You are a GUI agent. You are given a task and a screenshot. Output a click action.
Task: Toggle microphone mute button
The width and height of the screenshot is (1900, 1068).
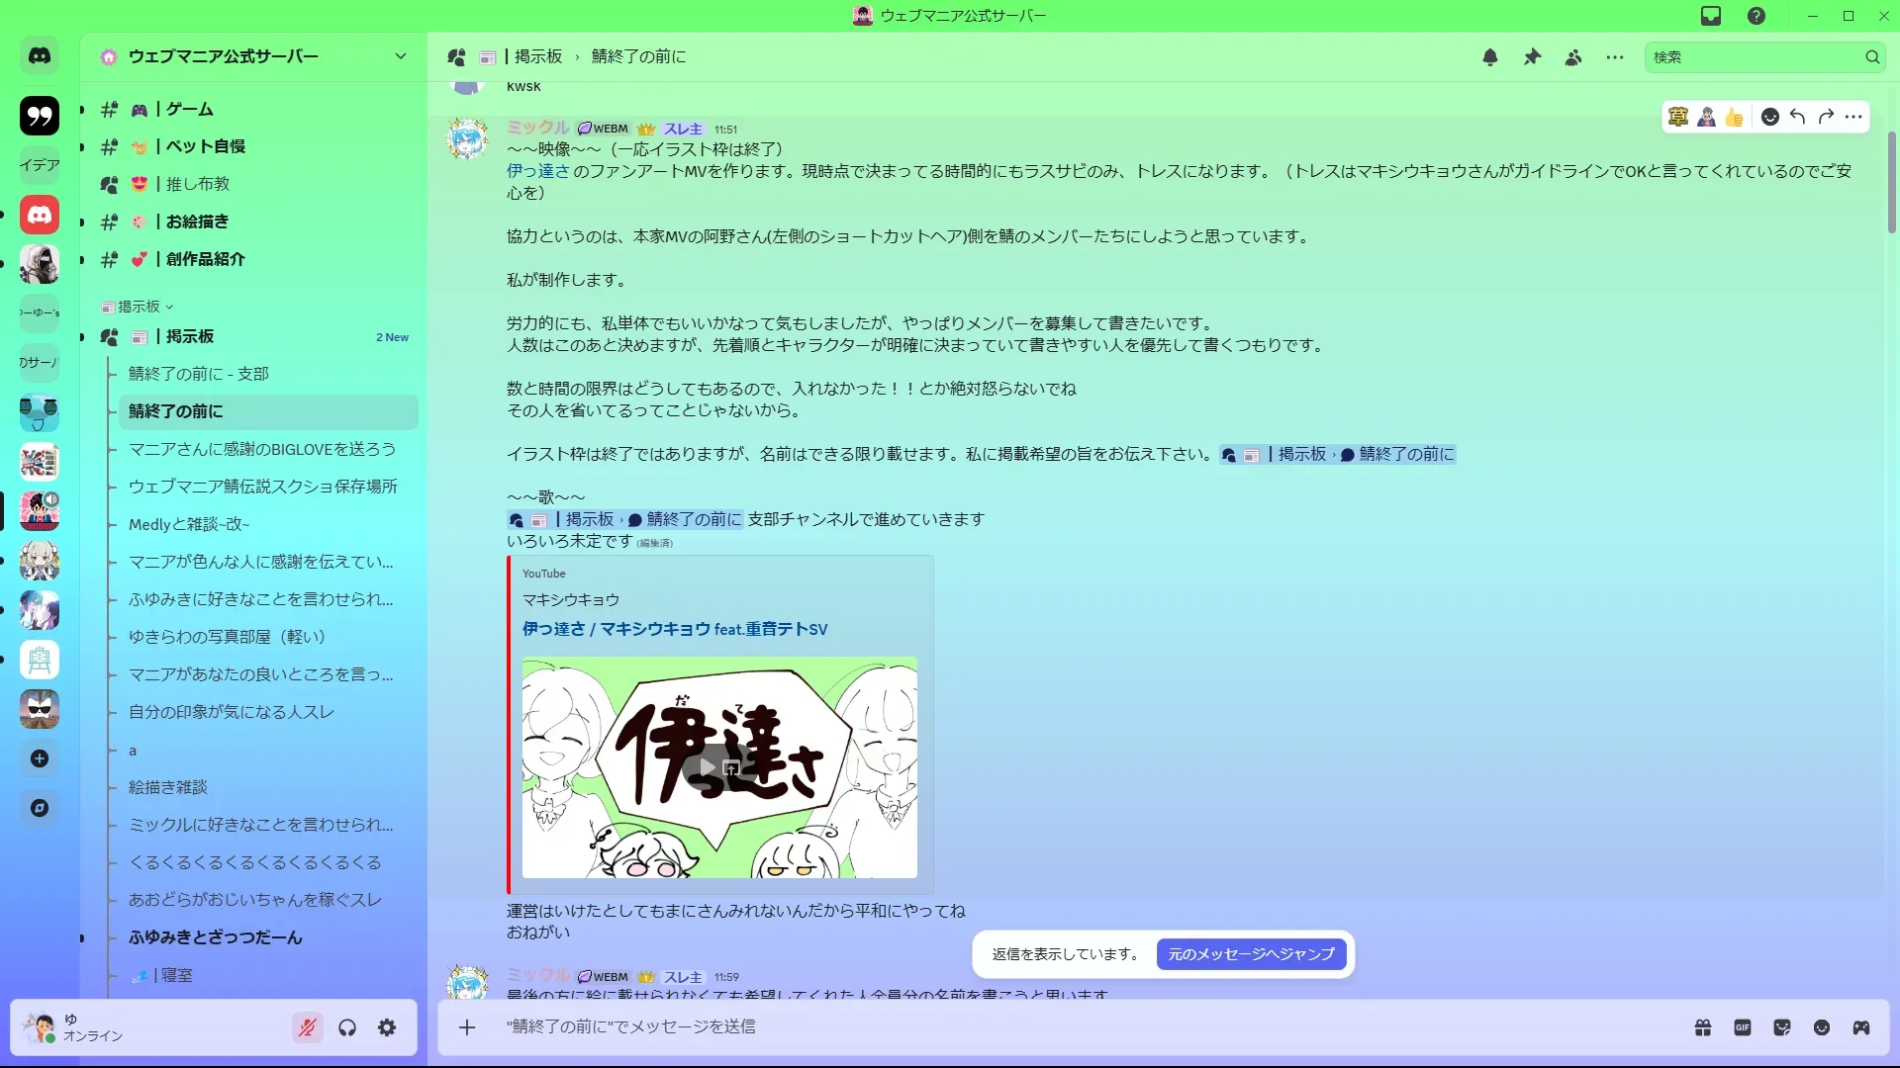(x=308, y=1028)
